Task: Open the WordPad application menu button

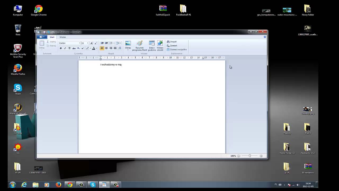Action: 42,37
